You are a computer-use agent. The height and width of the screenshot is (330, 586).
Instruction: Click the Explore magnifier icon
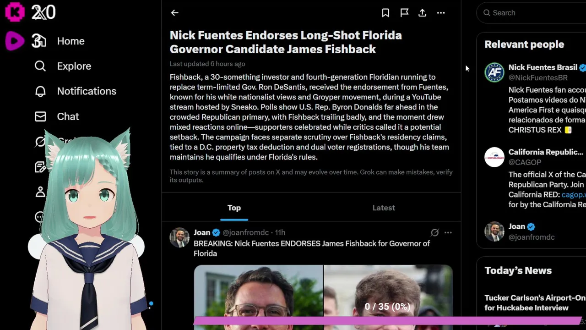(x=40, y=66)
